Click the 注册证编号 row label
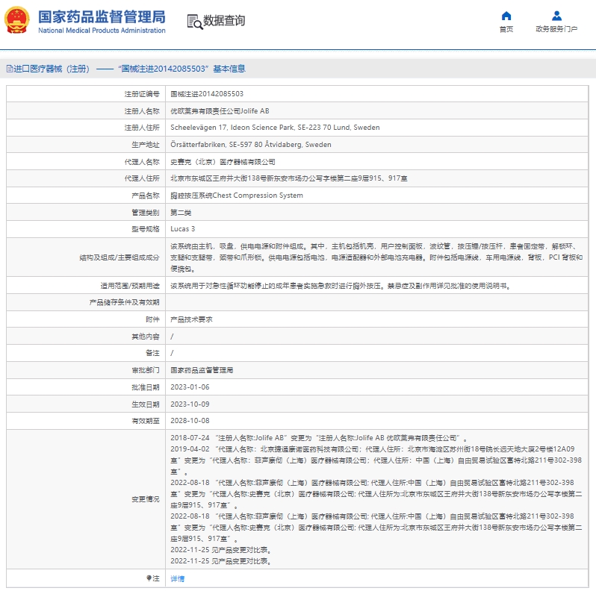 [x=142, y=94]
